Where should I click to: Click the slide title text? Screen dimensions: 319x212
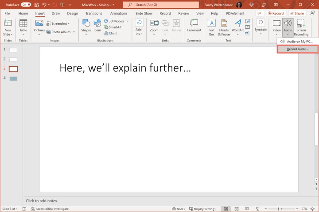[x=125, y=68]
